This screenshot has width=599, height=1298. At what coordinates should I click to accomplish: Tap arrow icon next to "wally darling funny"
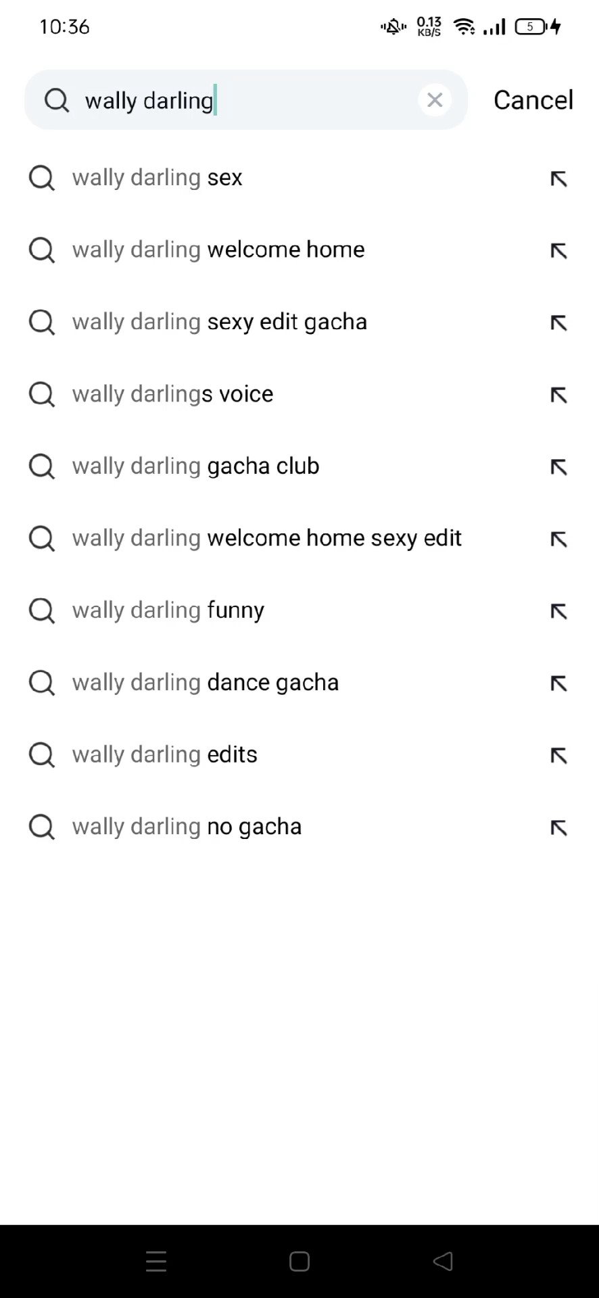point(558,611)
